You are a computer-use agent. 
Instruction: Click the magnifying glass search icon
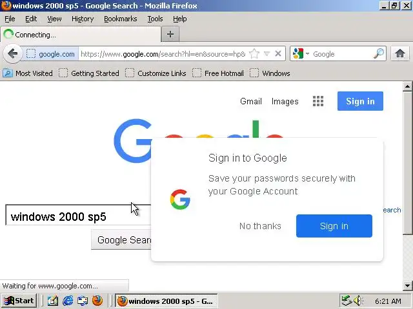click(379, 54)
